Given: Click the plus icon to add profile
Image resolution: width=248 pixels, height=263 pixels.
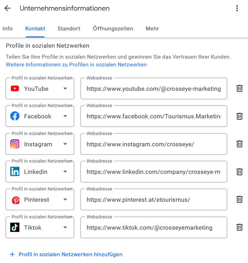Looking at the screenshot, I should 12,255.
